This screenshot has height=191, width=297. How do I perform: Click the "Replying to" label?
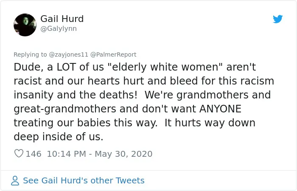coord(30,55)
